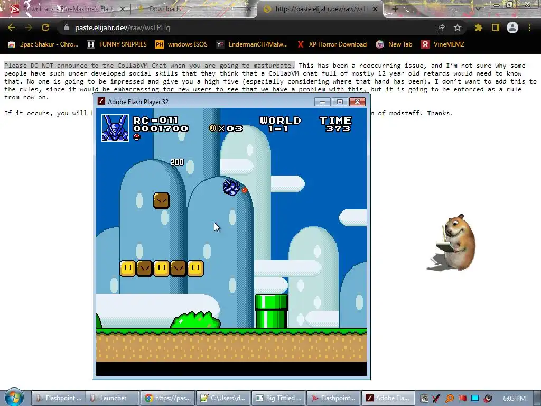Switch to the red-arrow Flashpoint... taskbar button
Image resolution: width=541 pixels, height=406 pixels.
pos(334,398)
